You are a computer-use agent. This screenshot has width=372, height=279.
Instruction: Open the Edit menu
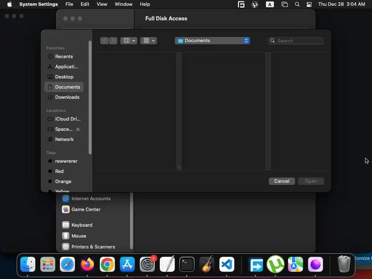(x=85, y=4)
